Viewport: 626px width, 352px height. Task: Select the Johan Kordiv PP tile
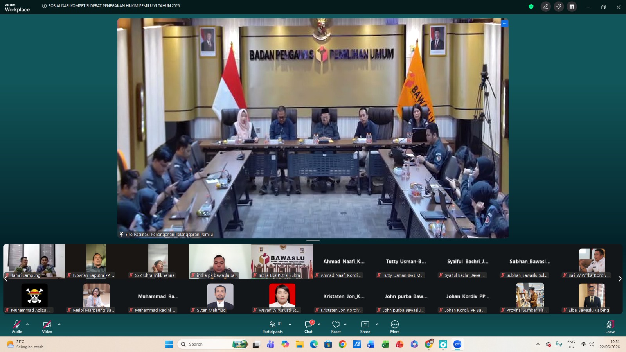[468, 296]
